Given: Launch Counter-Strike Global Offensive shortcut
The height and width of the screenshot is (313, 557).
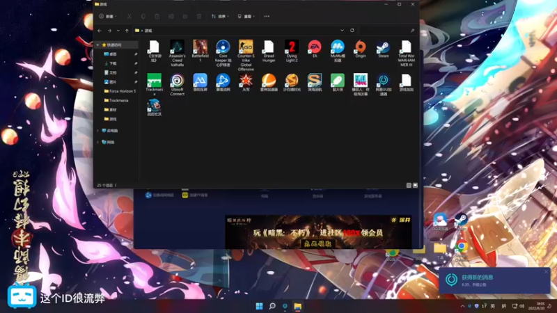Looking at the screenshot, I should 246,55.
